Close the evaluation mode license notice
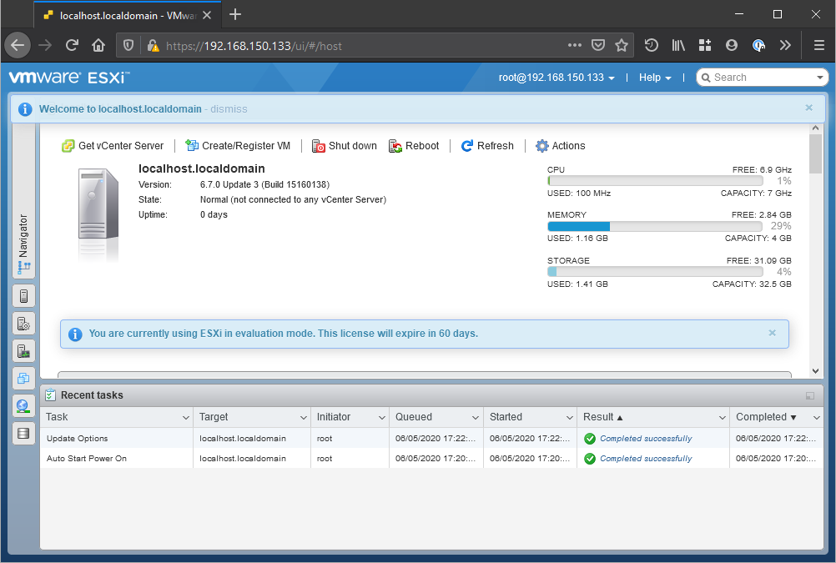The width and height of the screenshot is (836, 563). [772, 333]
